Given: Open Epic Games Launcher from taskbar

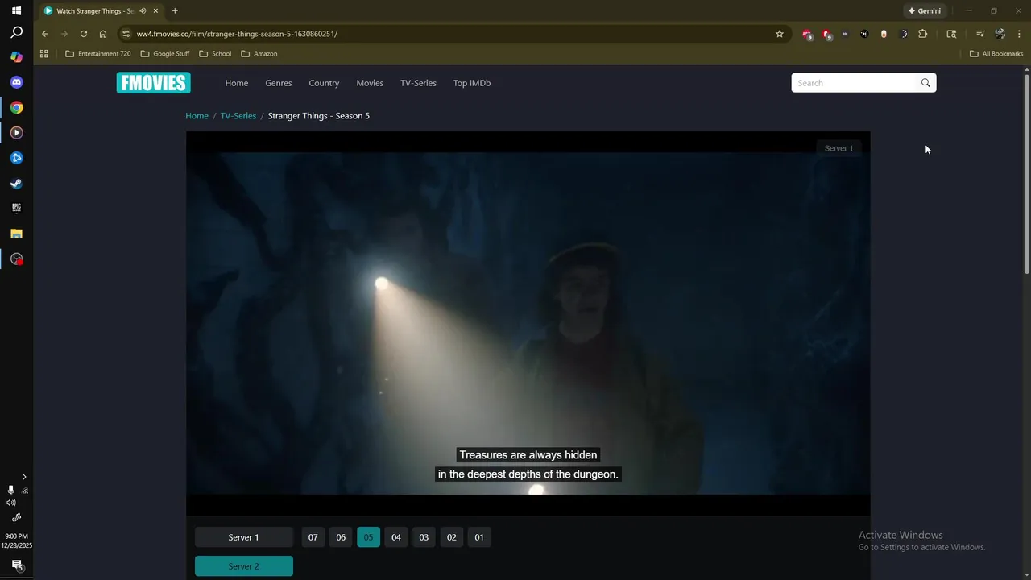Looking at the screenshot, I should (x=16, y=208).
